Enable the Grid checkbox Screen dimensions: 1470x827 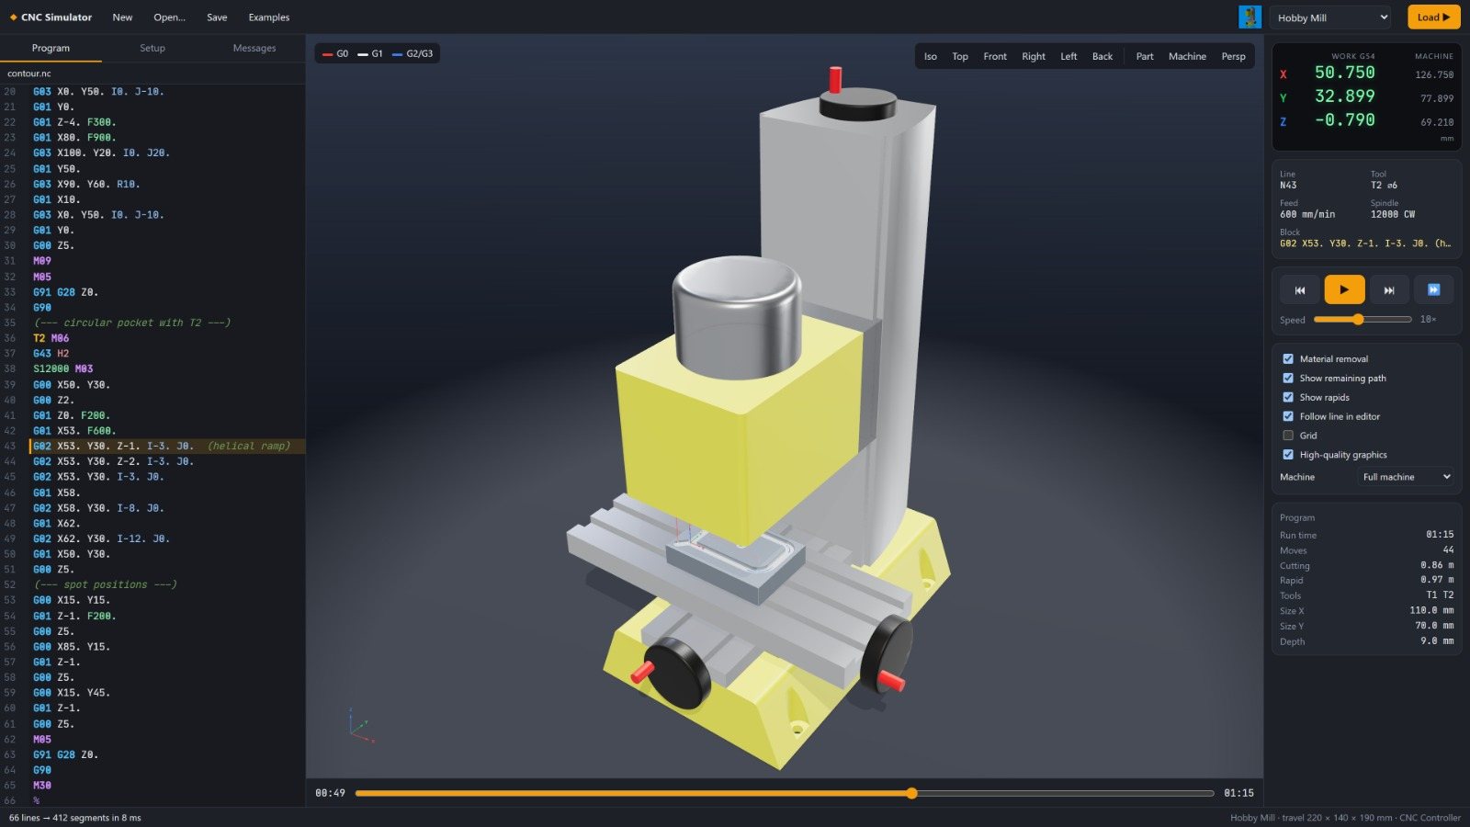tap(1288, 436)
